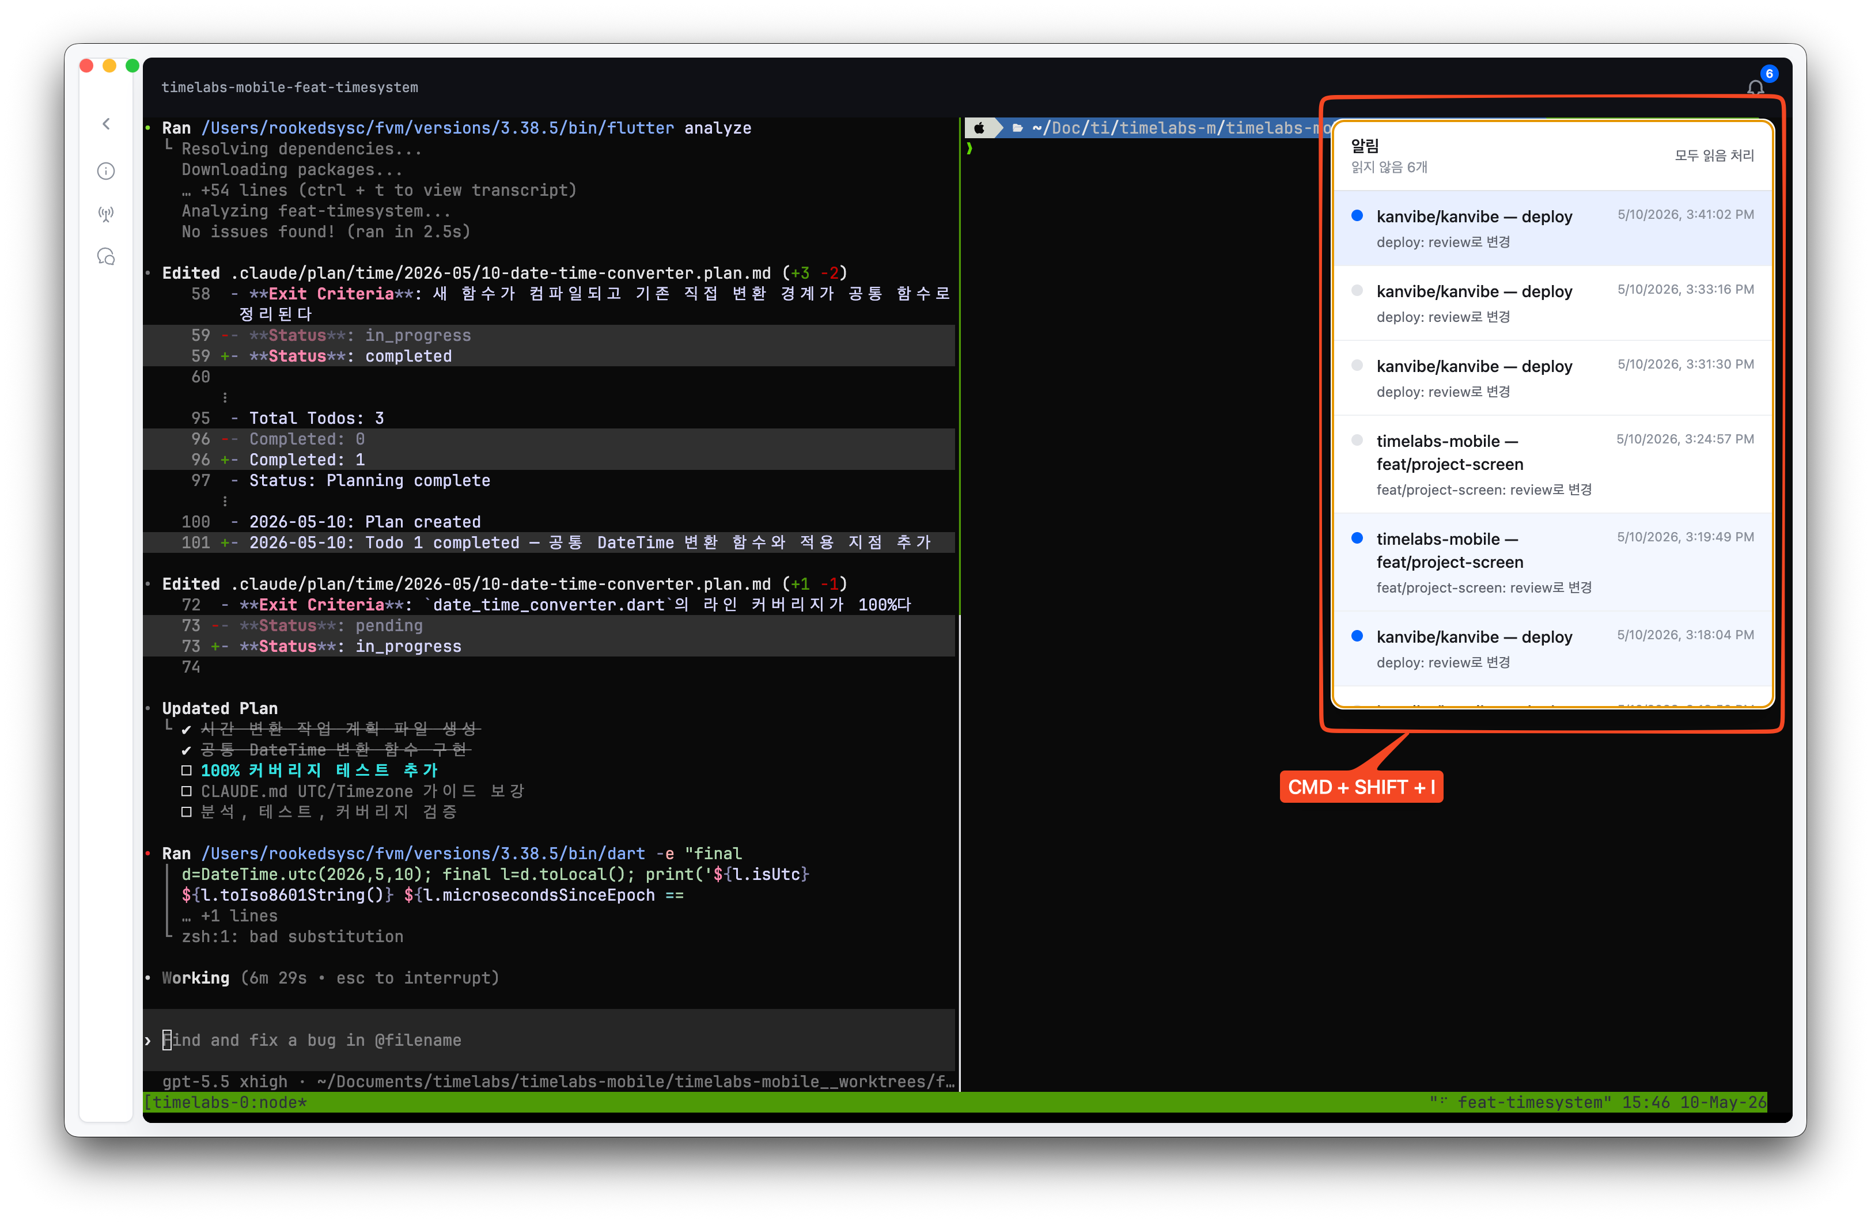
Task: Click the "No issues found! (ran in 2.5s)" line
Action: pos(326,232)
